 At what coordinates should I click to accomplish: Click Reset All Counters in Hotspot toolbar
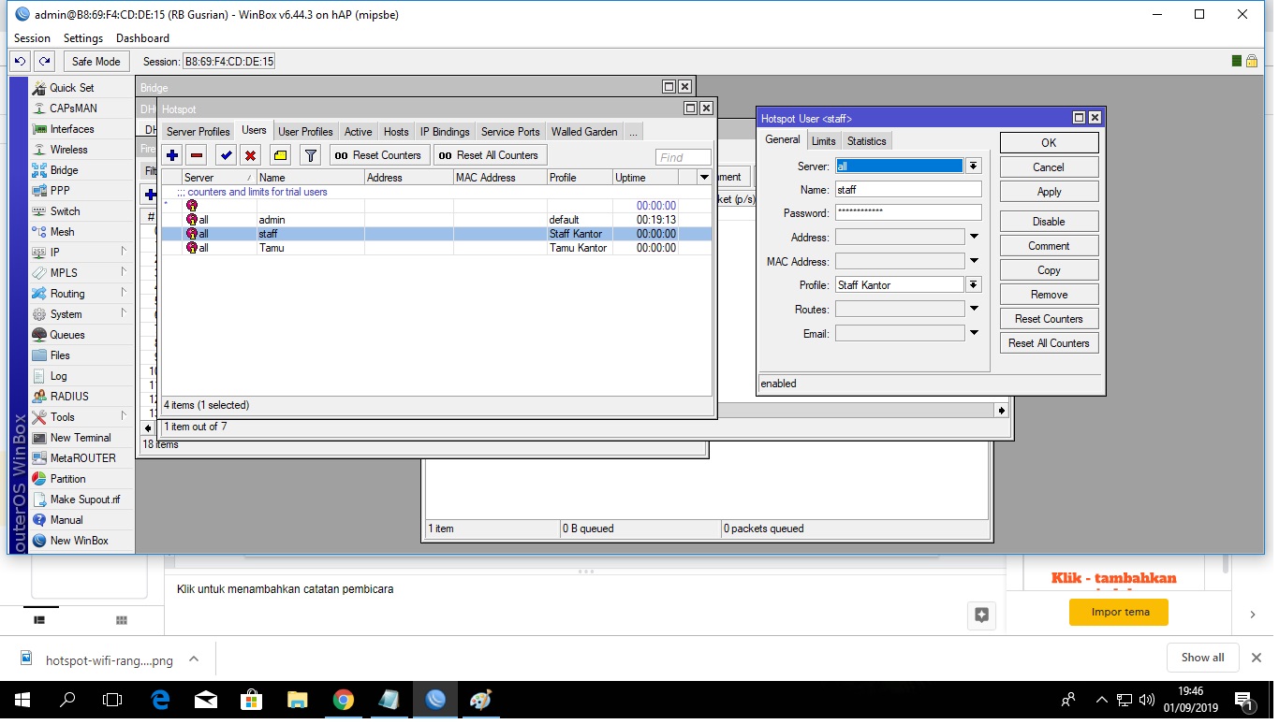pyautogui.click(x=489, y=155)
